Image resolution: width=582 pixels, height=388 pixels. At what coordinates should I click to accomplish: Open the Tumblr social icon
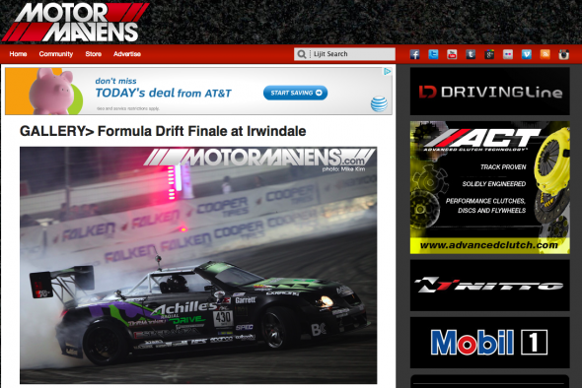(x=471, y=54)
